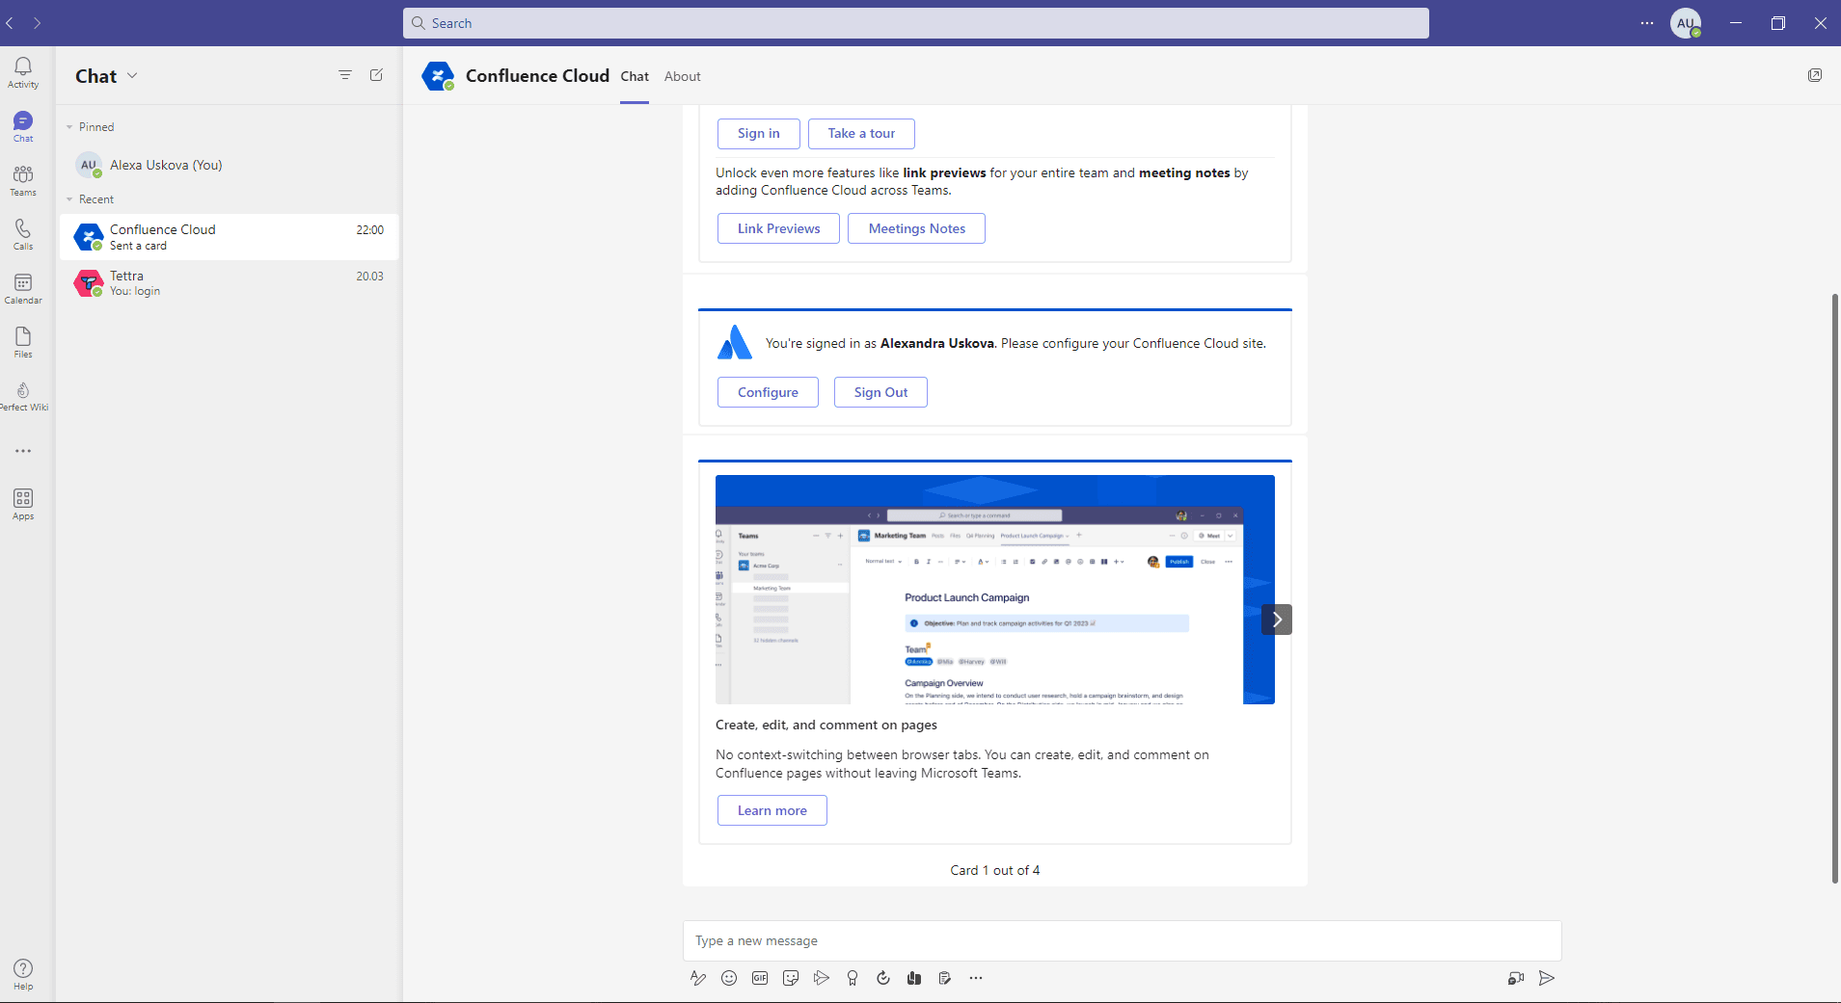Open the AU profile avatar menu
1841x1003 pixels.
[x=1686, y=23]
